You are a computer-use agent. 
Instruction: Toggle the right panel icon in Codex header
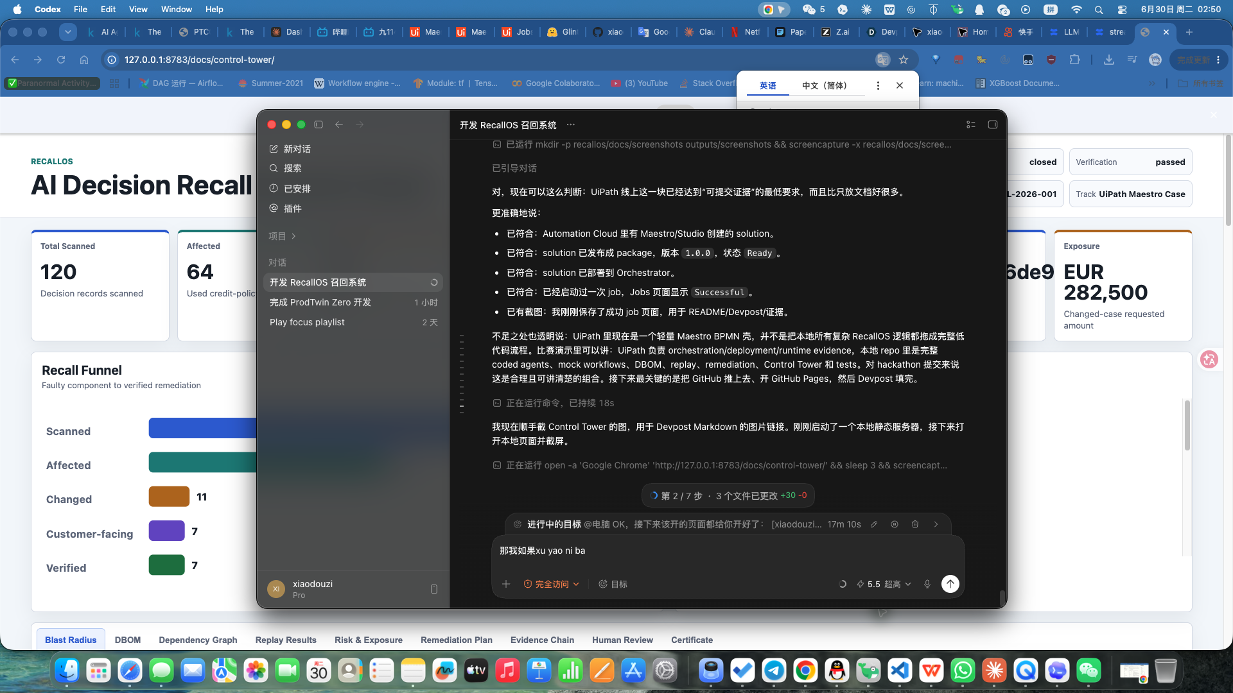coord(993,124)
